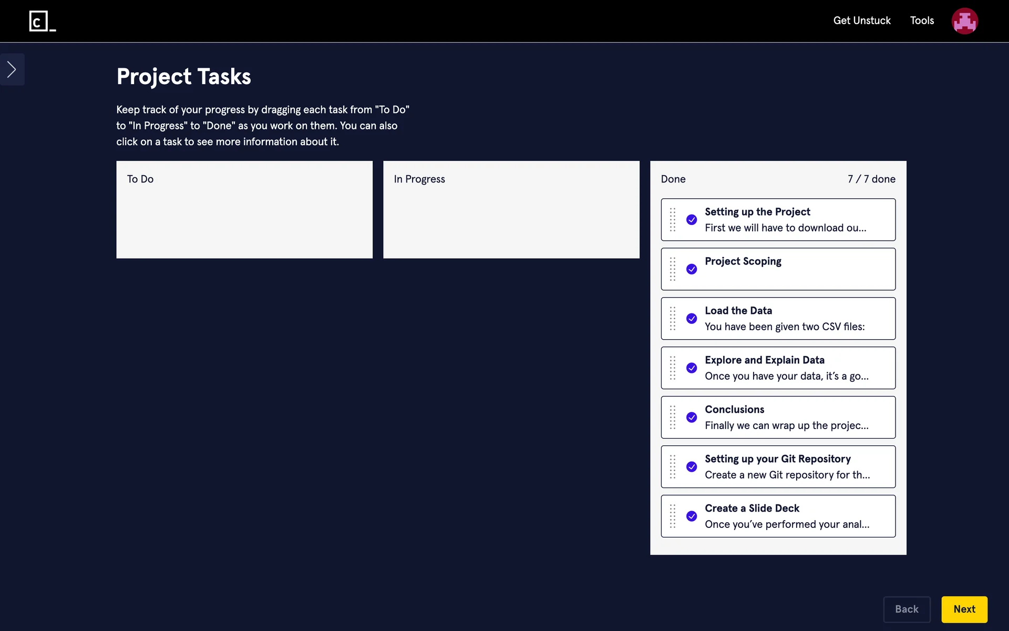Grab drag handle on Conclusions task

pyautogui.click(x=673, y=418)
